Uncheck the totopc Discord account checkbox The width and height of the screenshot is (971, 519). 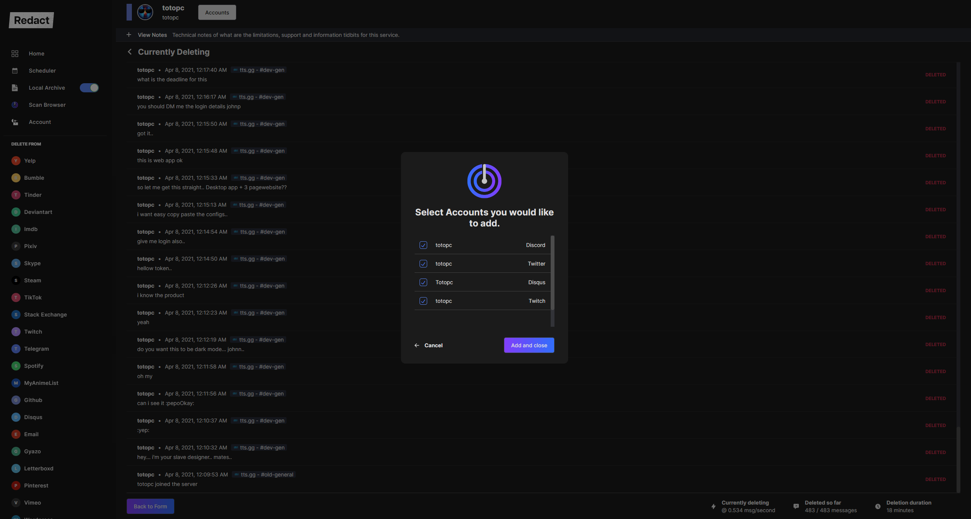[x=423, y=245]
